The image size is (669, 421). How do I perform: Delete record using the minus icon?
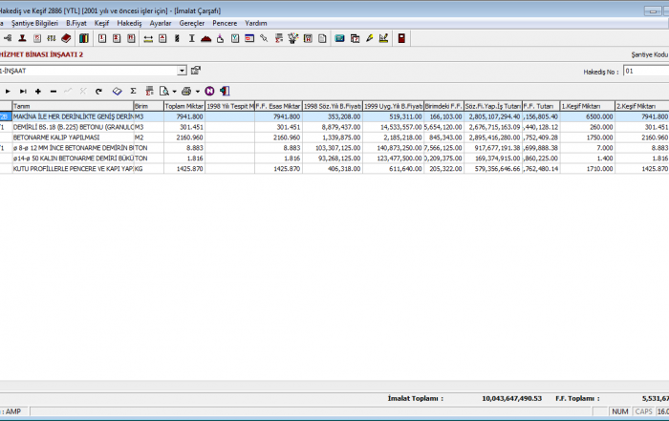53,91
